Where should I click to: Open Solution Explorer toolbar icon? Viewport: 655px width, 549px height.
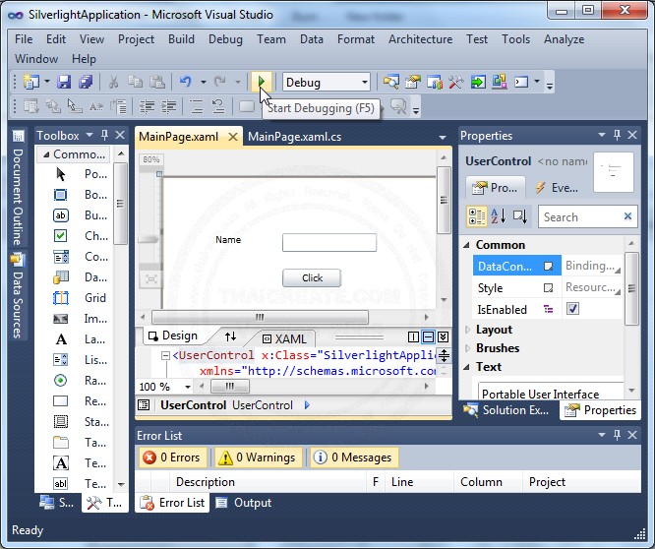pos(391,82)
